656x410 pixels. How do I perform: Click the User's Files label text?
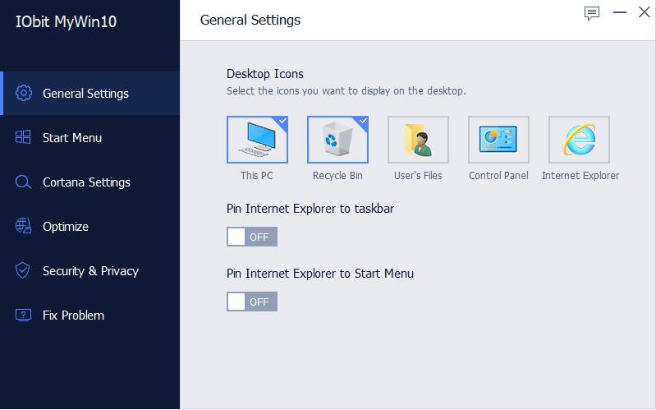click(x=418, y=176)
